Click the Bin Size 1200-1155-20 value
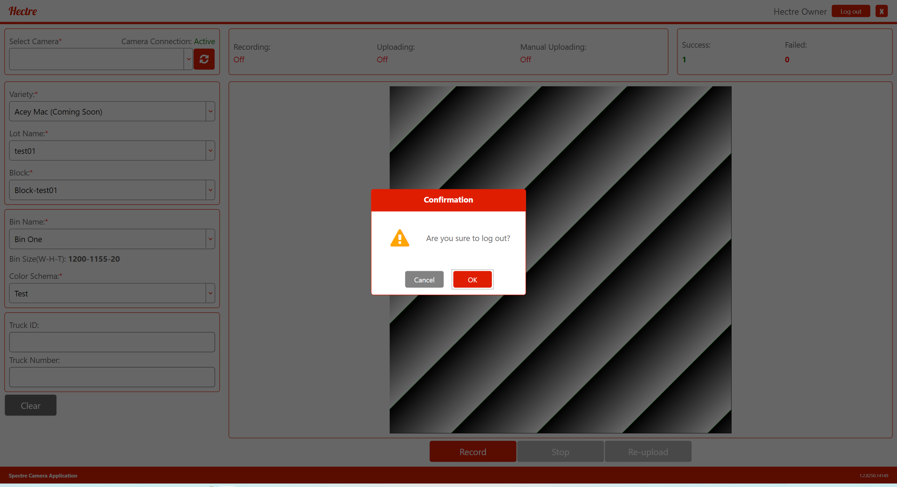 94,259
